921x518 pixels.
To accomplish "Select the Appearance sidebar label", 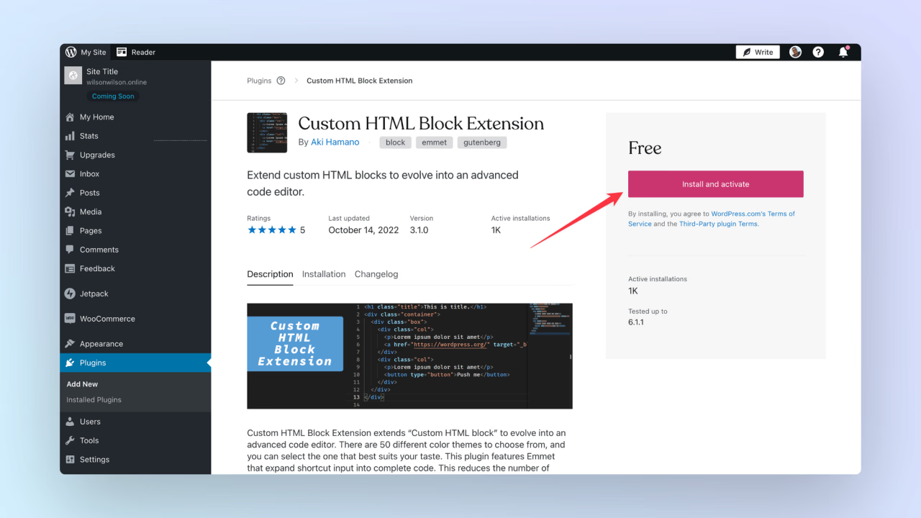I will pos(101,344).
